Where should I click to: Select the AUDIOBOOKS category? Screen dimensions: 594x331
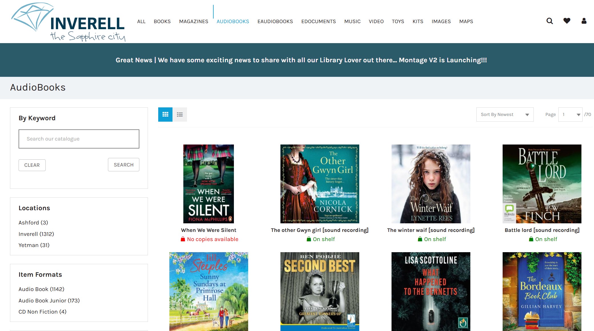233,21
